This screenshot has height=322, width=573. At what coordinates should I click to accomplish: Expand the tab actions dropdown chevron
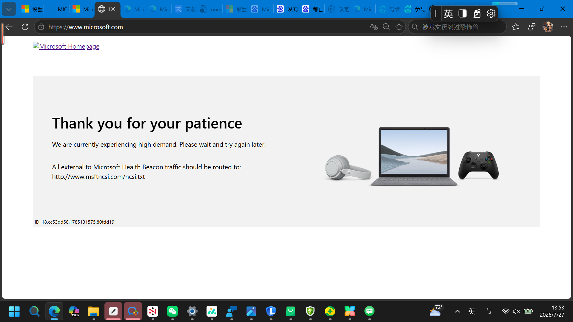click(9, 9)
